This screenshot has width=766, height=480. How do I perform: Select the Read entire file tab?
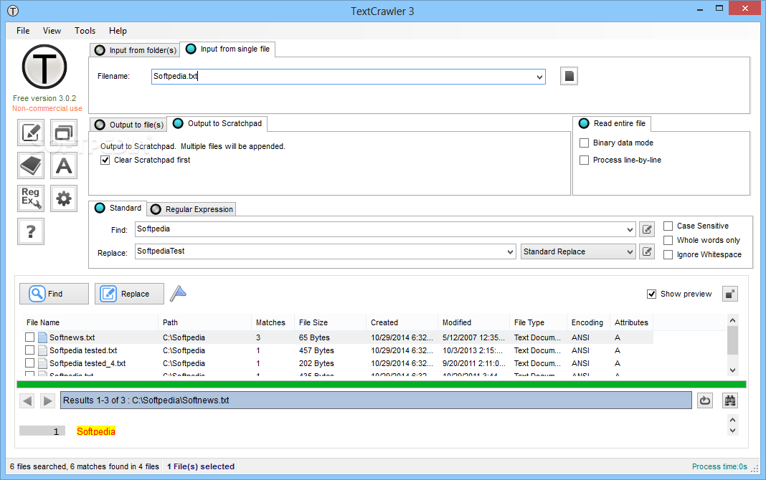tap(612, 124)
